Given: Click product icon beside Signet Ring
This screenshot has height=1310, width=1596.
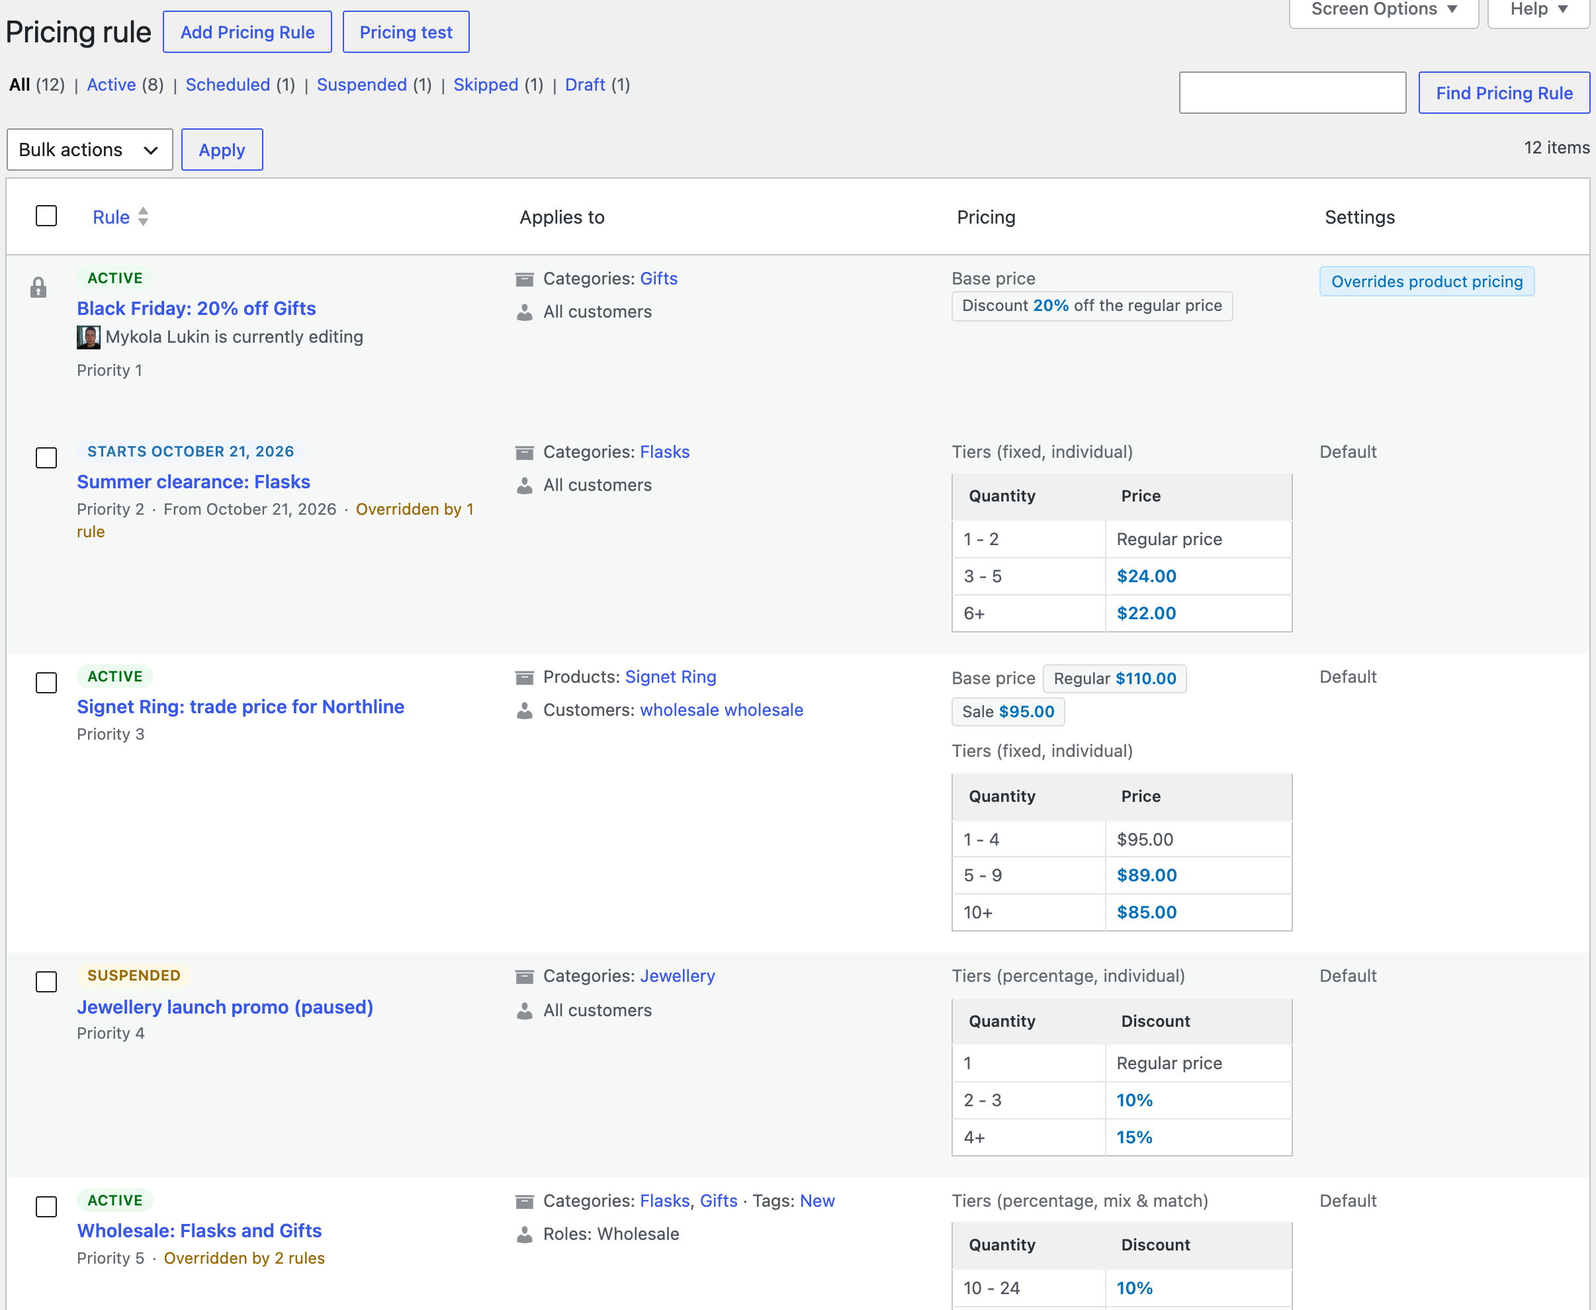Looking at the screenshot, I should (x=525, y=677).
